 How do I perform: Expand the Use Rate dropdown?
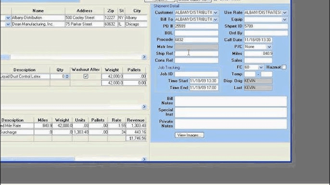(x=285, y=12)
